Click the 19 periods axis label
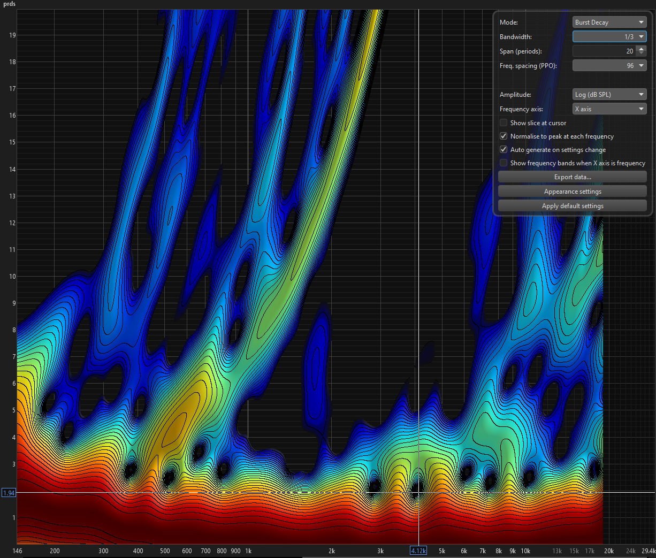Screen dimensions: 656x558 point(12,35)
